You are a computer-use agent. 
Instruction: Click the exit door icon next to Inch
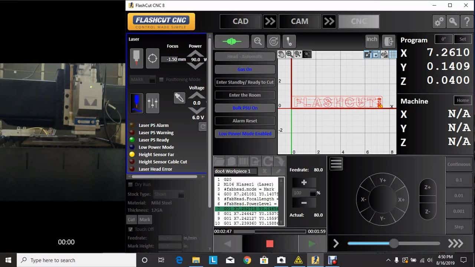389,41
